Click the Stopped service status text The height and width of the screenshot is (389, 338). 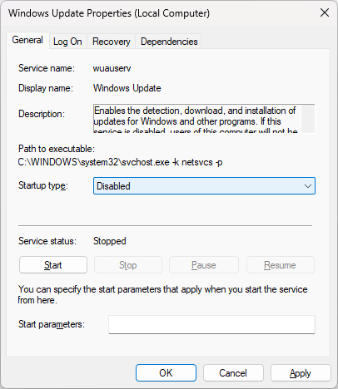(x=110, y=241)
